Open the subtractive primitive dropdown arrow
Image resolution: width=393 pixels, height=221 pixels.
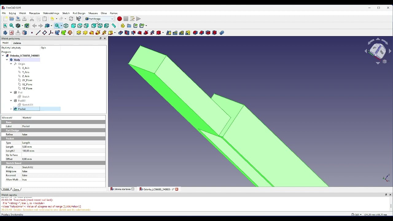point(163,33)
